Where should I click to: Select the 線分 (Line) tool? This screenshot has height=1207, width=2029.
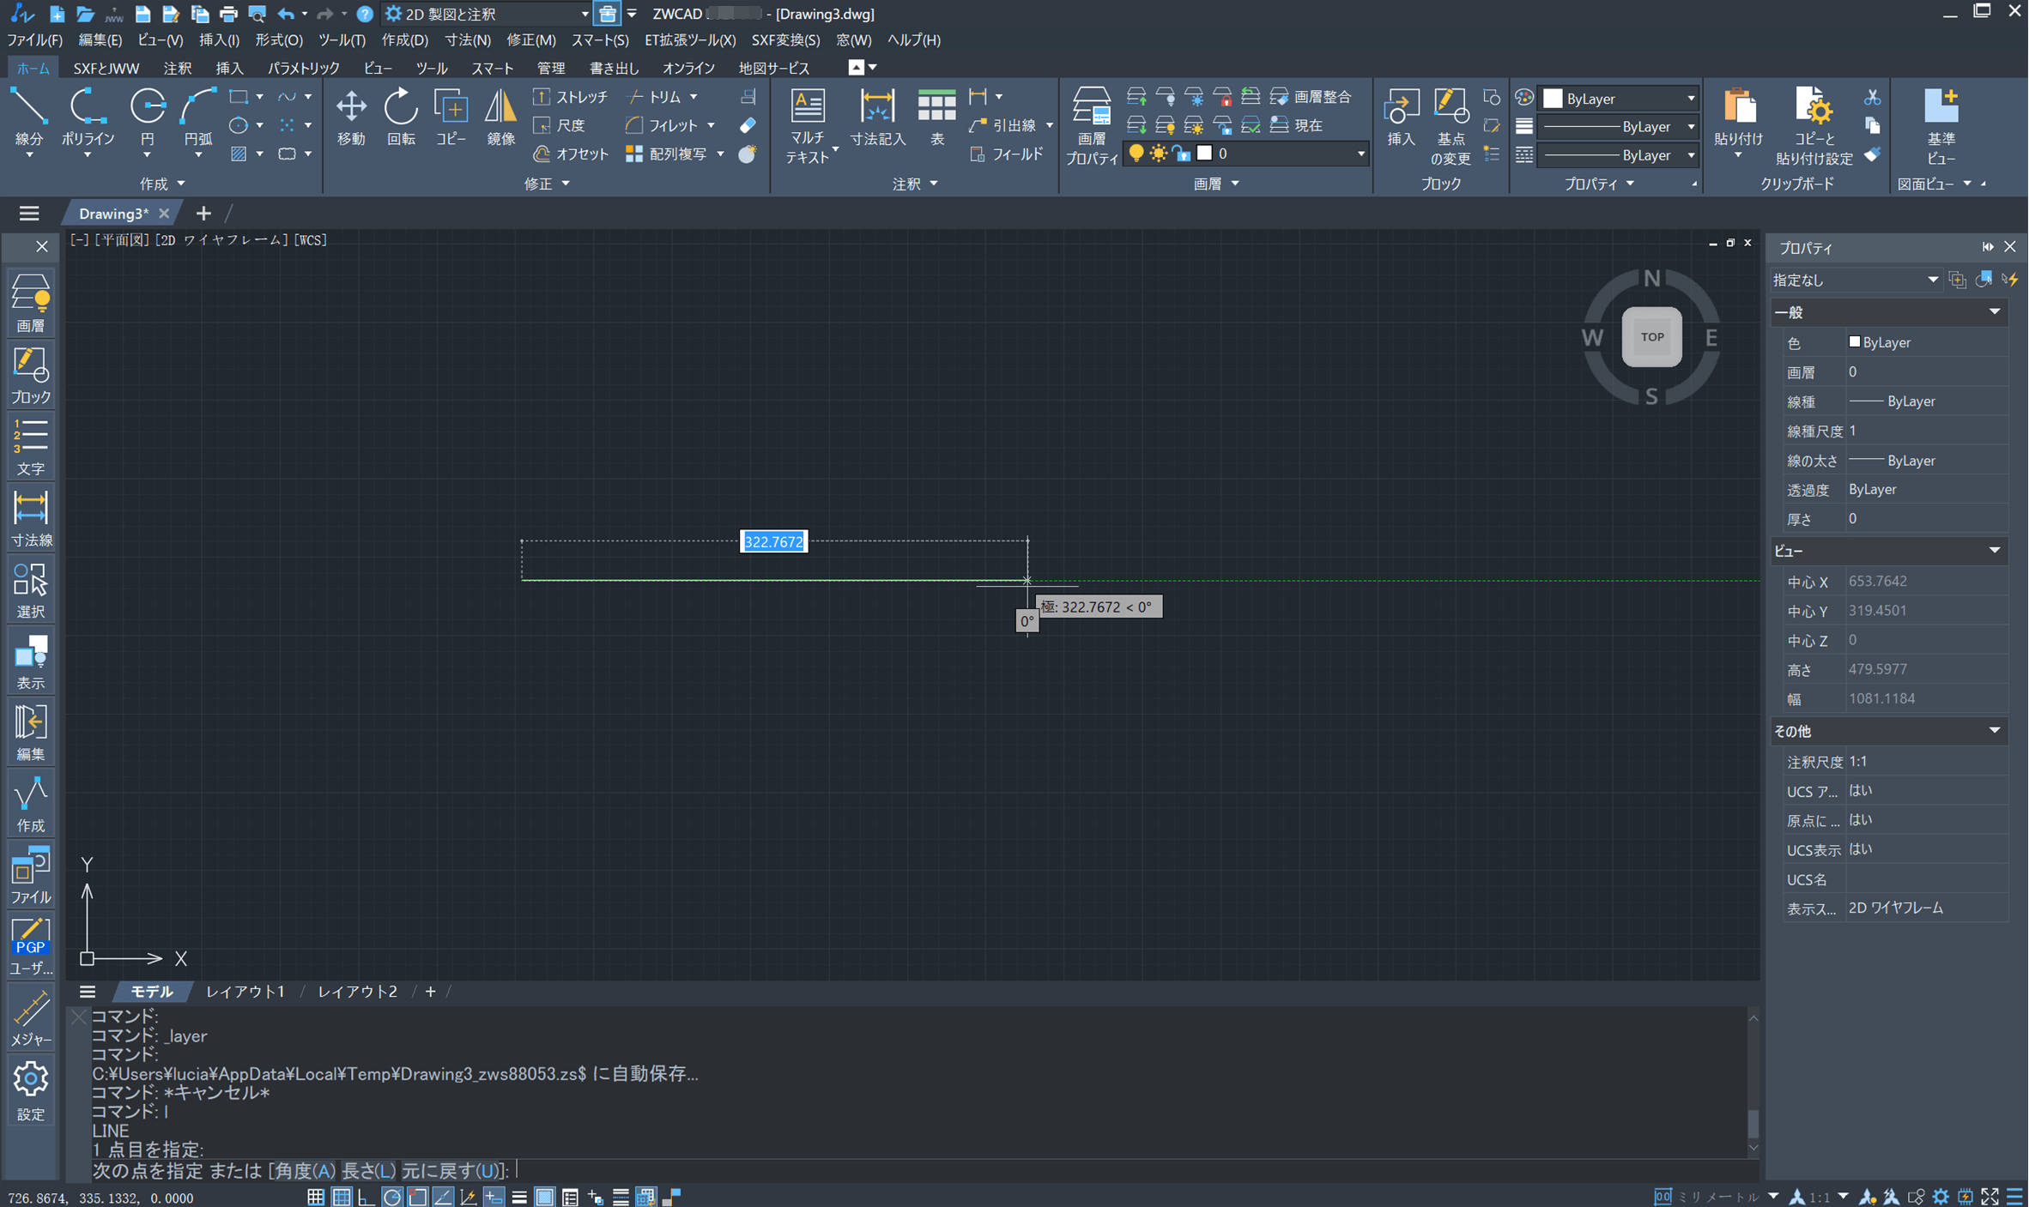(x=29, y=118)
